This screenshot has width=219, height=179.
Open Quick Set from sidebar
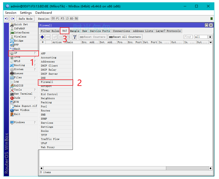point(24,24)
